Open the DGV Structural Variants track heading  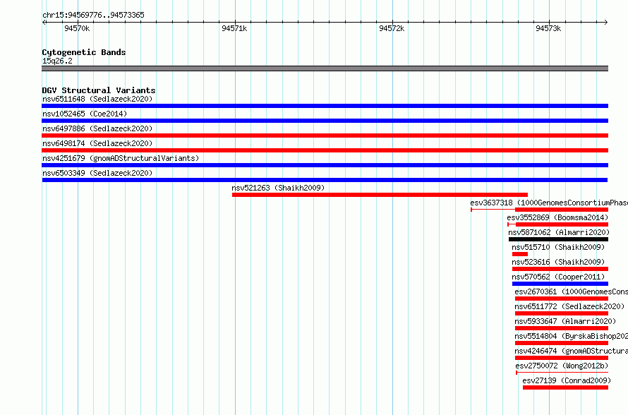pos(99,90)
